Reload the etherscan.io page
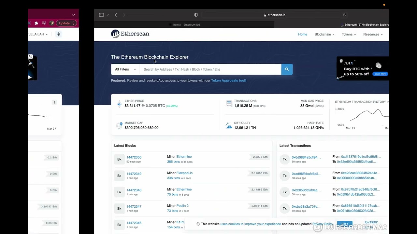The height and width of the screenshot is (234, 417). pos(344,15)
